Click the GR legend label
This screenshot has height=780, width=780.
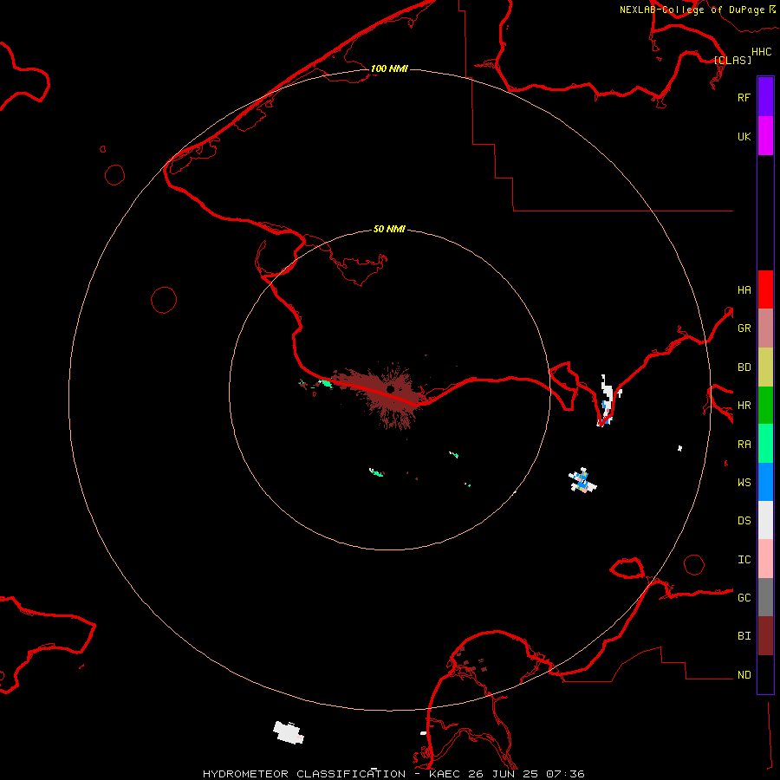click(744, 328)
